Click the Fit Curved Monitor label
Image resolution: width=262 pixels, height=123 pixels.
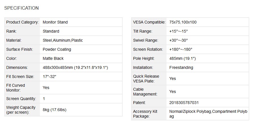(16, 88)
